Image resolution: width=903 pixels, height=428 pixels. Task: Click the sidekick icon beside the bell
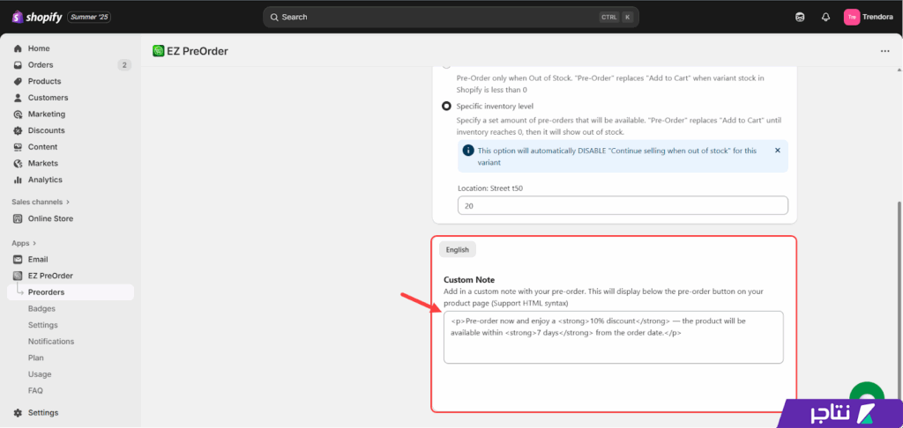(x=800, y=17)
